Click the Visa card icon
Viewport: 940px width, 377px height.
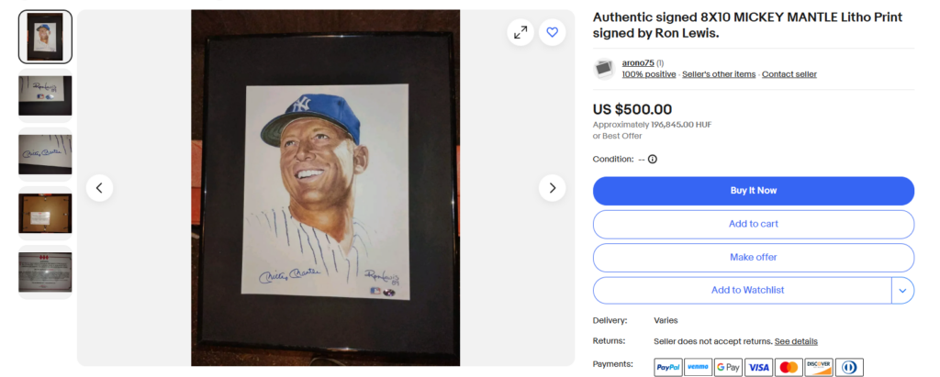click(758, 367)
